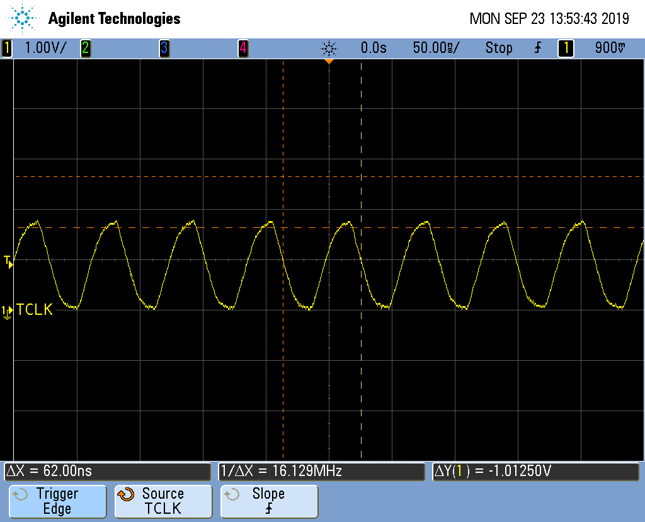Click the Stop run status indicator
645x522 pixels.
[x=498, y=48]
